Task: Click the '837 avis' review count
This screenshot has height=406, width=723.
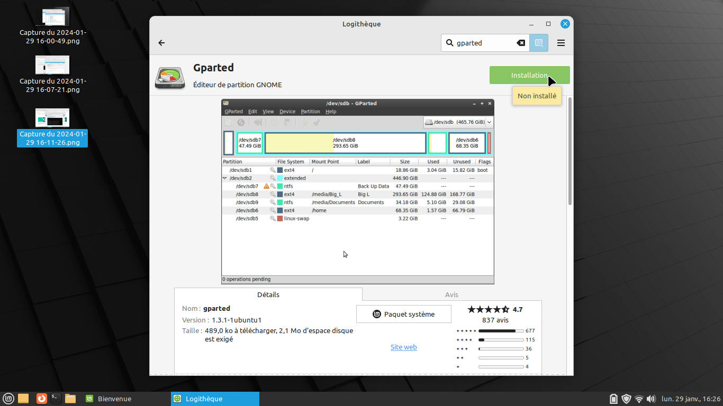Action: (x=495, y=320)
